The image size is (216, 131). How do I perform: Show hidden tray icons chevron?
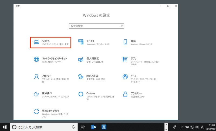coord(182,127)
